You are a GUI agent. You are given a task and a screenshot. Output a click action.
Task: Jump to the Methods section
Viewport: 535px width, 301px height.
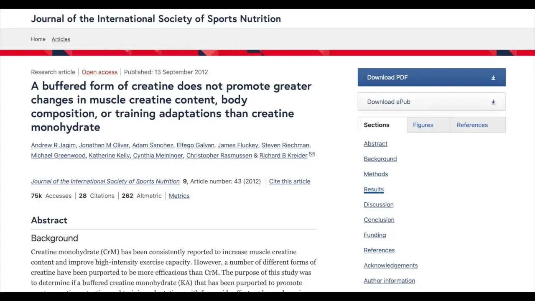(376, 174)
